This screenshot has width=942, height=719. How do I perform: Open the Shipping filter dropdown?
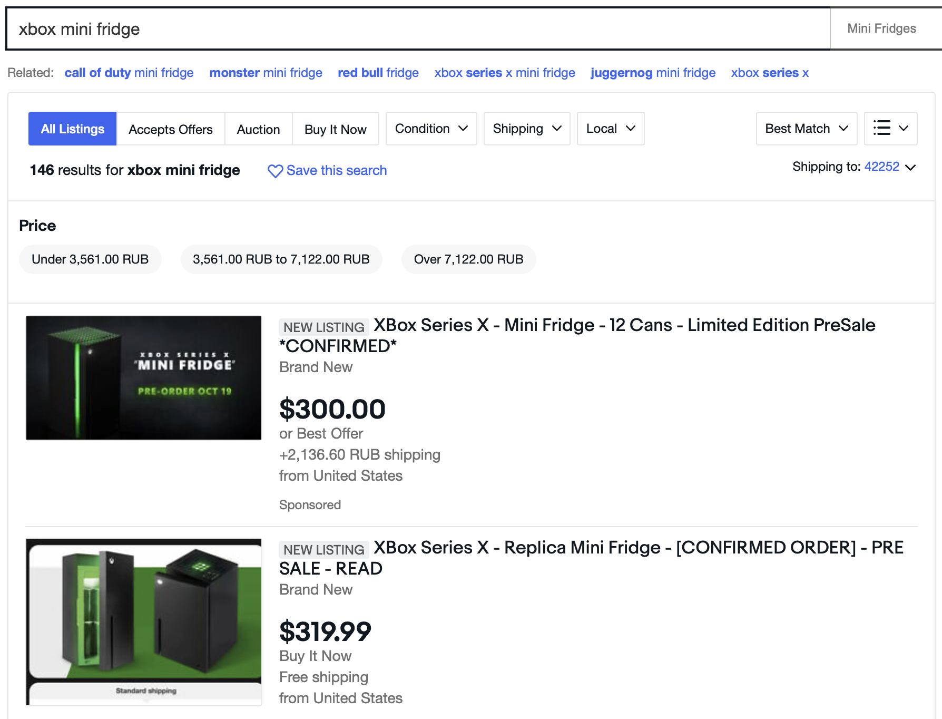click(x=526, y=129)
